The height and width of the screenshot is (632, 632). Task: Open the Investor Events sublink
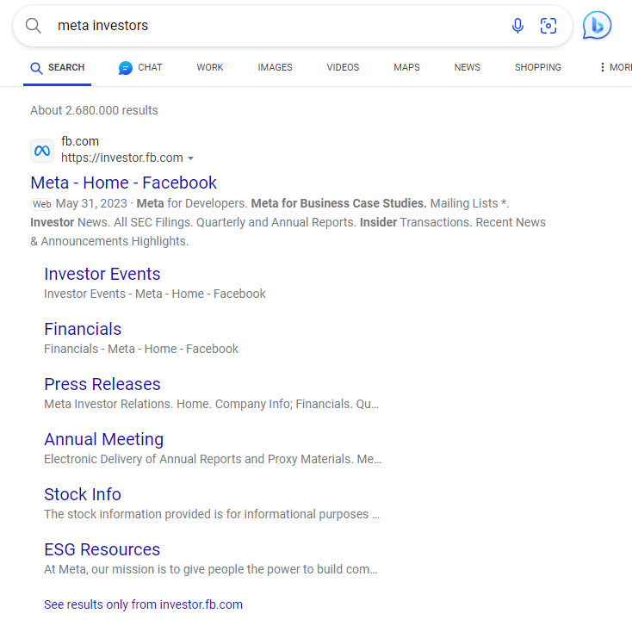(x=102, y=274)
